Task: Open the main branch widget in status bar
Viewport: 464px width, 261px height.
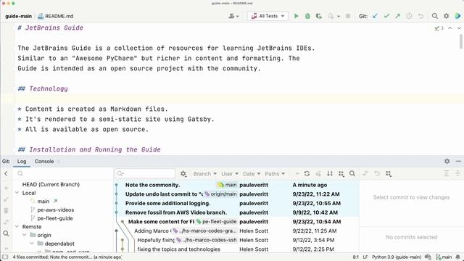Action: pyautogui.click(x=444, y=257)
